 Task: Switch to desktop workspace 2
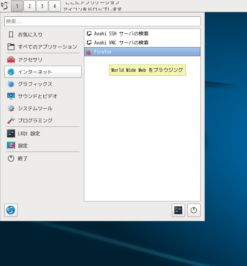(30, 6)
